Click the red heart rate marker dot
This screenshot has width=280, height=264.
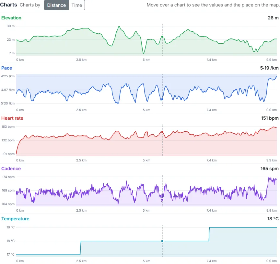click(x=162, y=132)
